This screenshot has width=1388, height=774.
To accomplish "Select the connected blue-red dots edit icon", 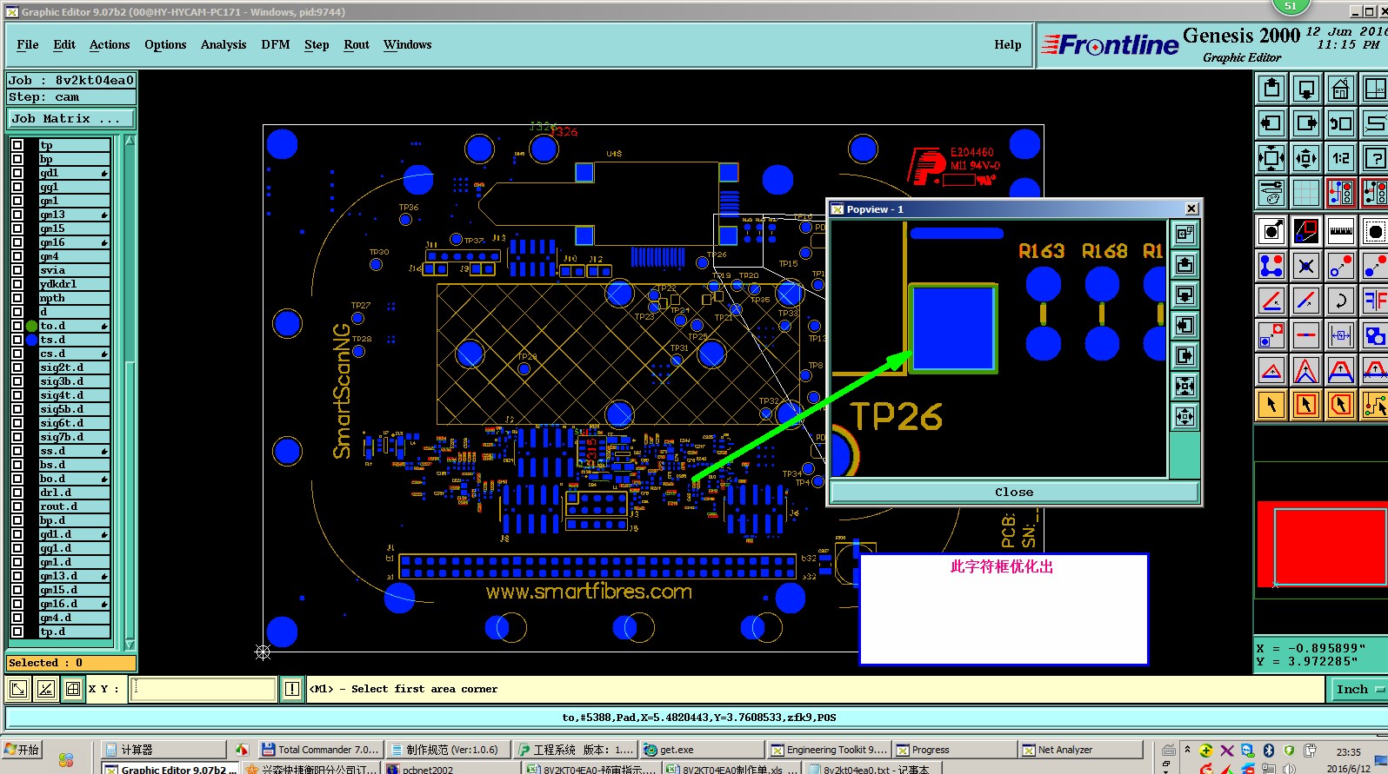I will click(1271, 266).
